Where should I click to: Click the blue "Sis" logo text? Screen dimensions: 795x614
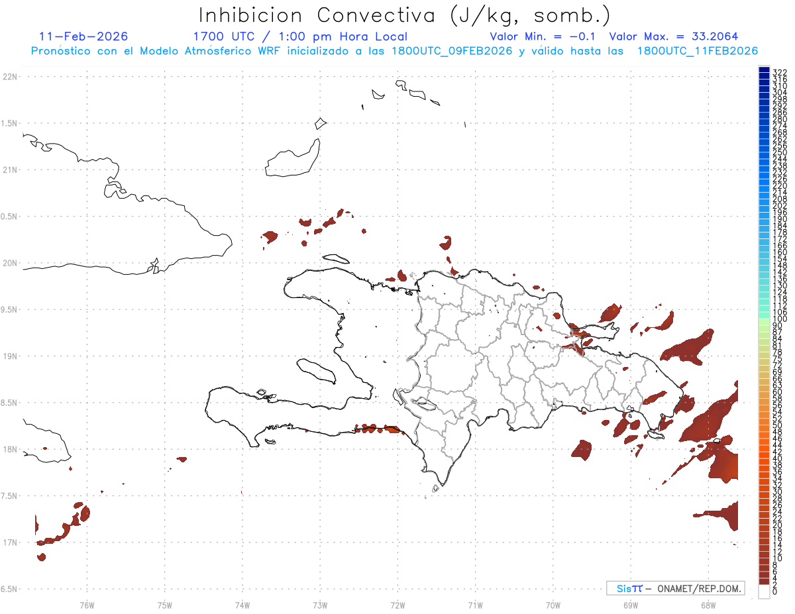pos(624,588)
